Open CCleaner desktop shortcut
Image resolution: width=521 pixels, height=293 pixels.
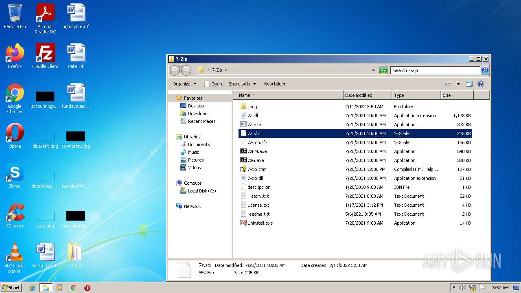[x=15, y=216]
